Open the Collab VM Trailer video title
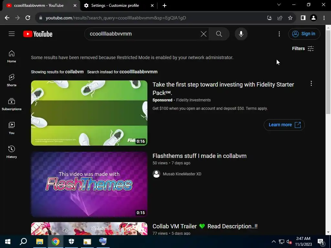 click(x=205, y=226)
